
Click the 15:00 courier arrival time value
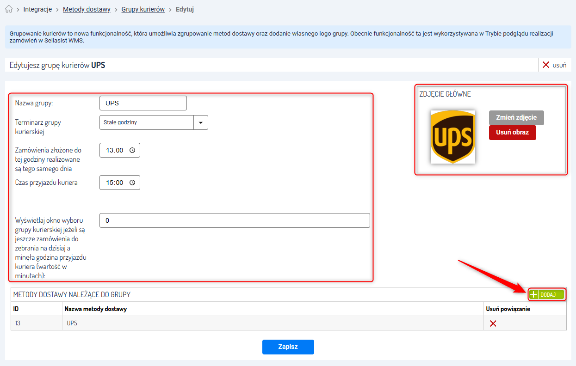click(x=114, y=183)
